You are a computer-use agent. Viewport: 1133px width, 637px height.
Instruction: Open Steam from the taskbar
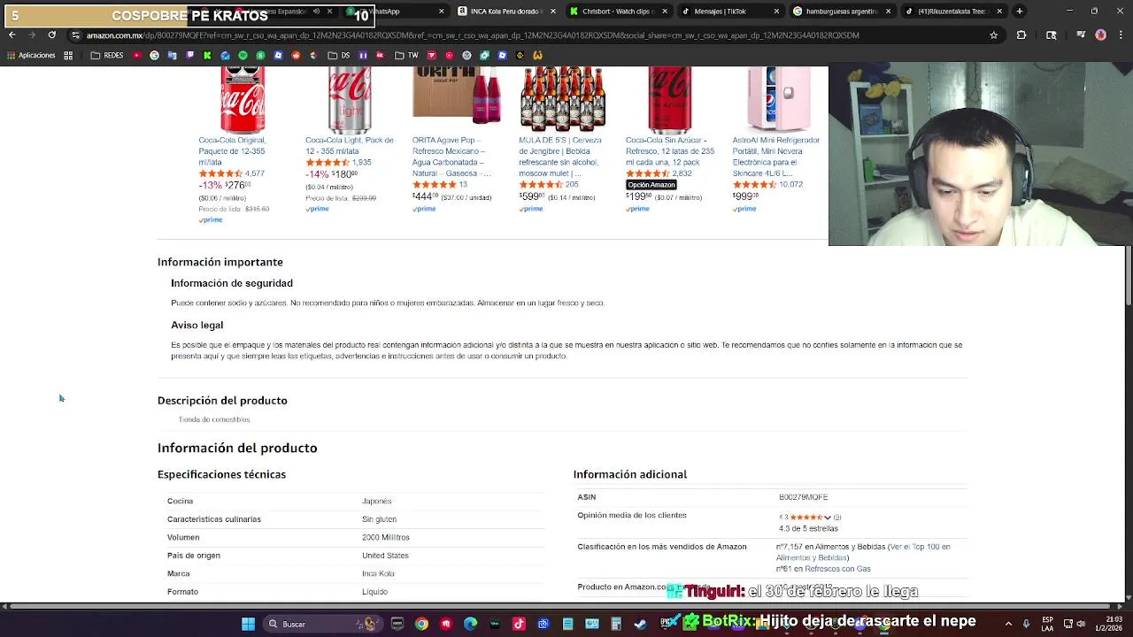640,624
